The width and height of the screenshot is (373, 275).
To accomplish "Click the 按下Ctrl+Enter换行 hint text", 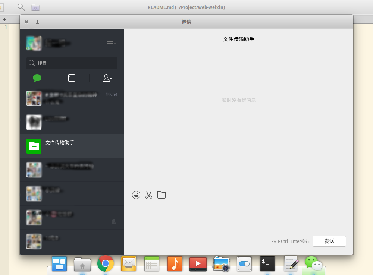I will (x=291, y=241).
